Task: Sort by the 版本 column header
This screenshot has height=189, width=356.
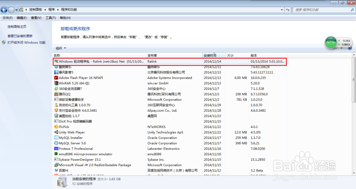Action: click(268, 55)
